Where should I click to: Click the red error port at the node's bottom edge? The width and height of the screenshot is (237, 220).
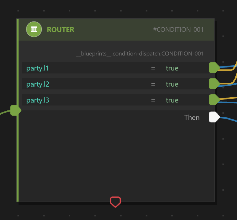coord(115,202)
